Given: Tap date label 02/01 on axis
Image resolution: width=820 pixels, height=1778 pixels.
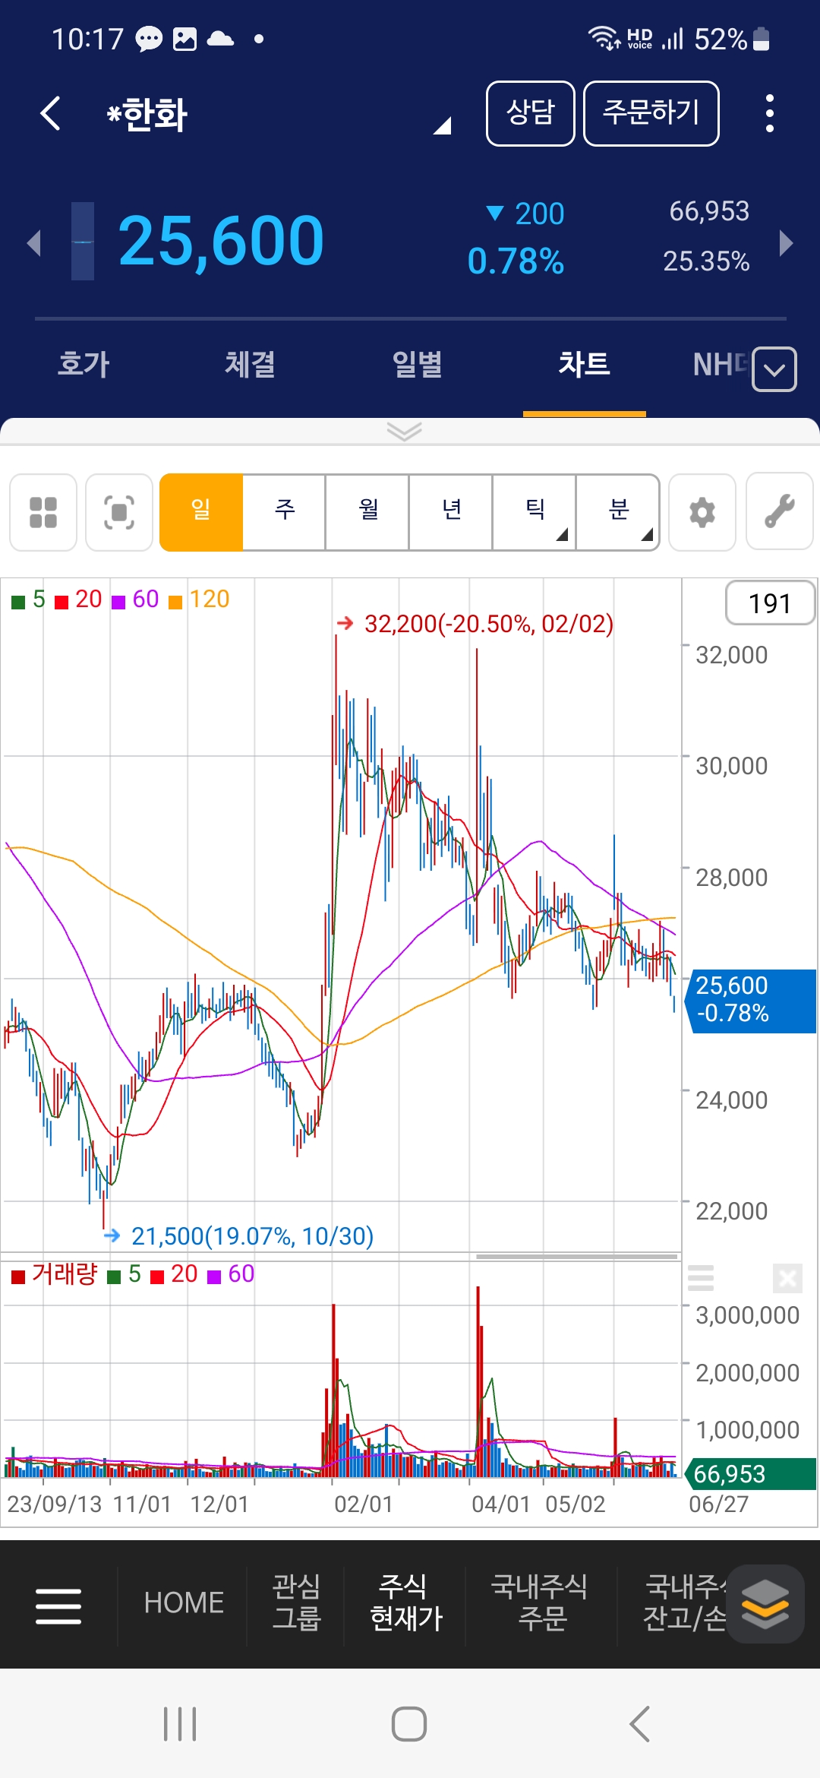Looking at the screenshot, I should click(x=363, y=1504).
